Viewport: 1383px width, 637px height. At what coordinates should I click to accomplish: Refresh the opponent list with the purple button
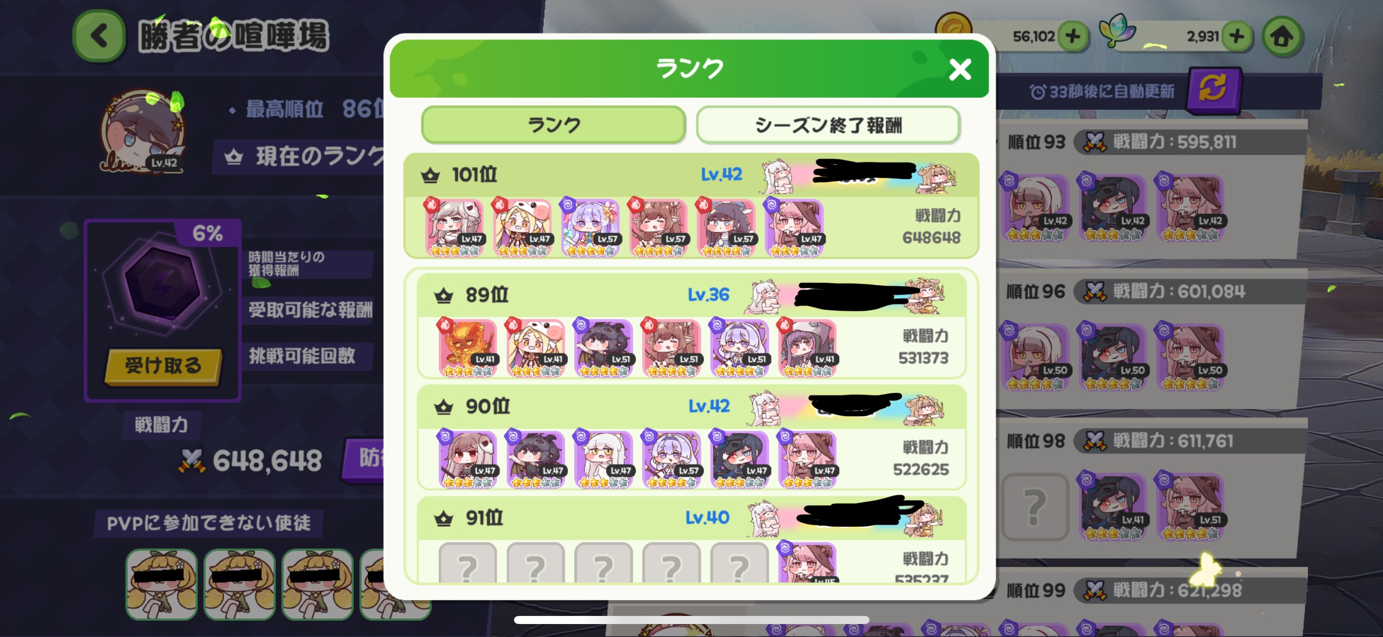(x=1213, y=89)
